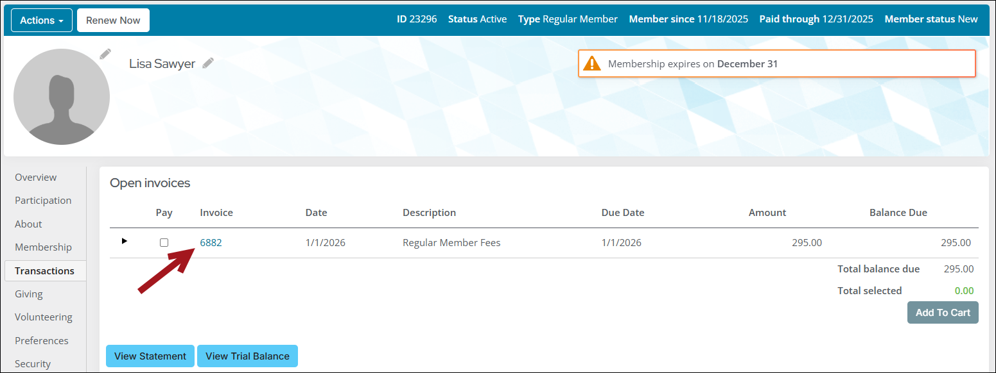
Task: Open invoice 6882 link
Action: point(211,243)
